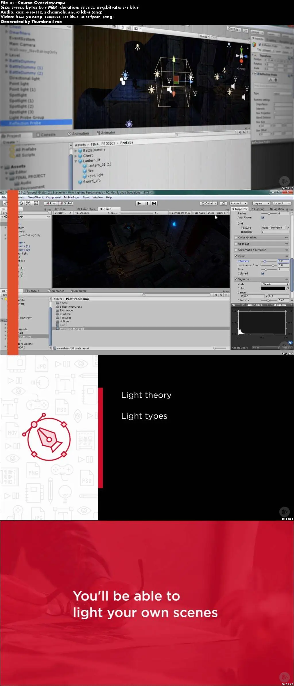This screenshot has height=686, width=294.
Task: Click search-by-type icon in Project panel
Action: [x=216, y=295]
